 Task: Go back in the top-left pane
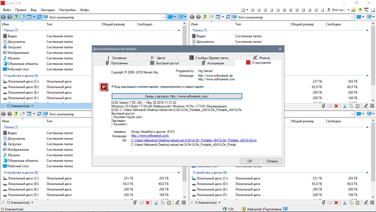pyautogui.click(x=4, y=17)
